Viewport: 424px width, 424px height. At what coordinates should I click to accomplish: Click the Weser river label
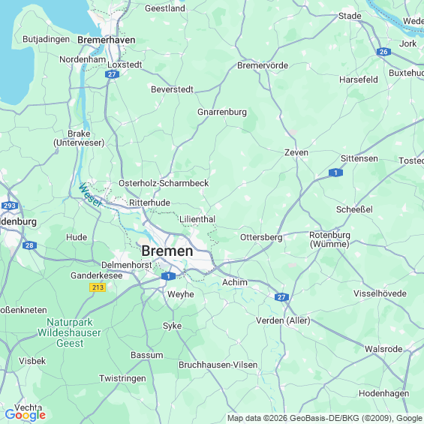91,195
